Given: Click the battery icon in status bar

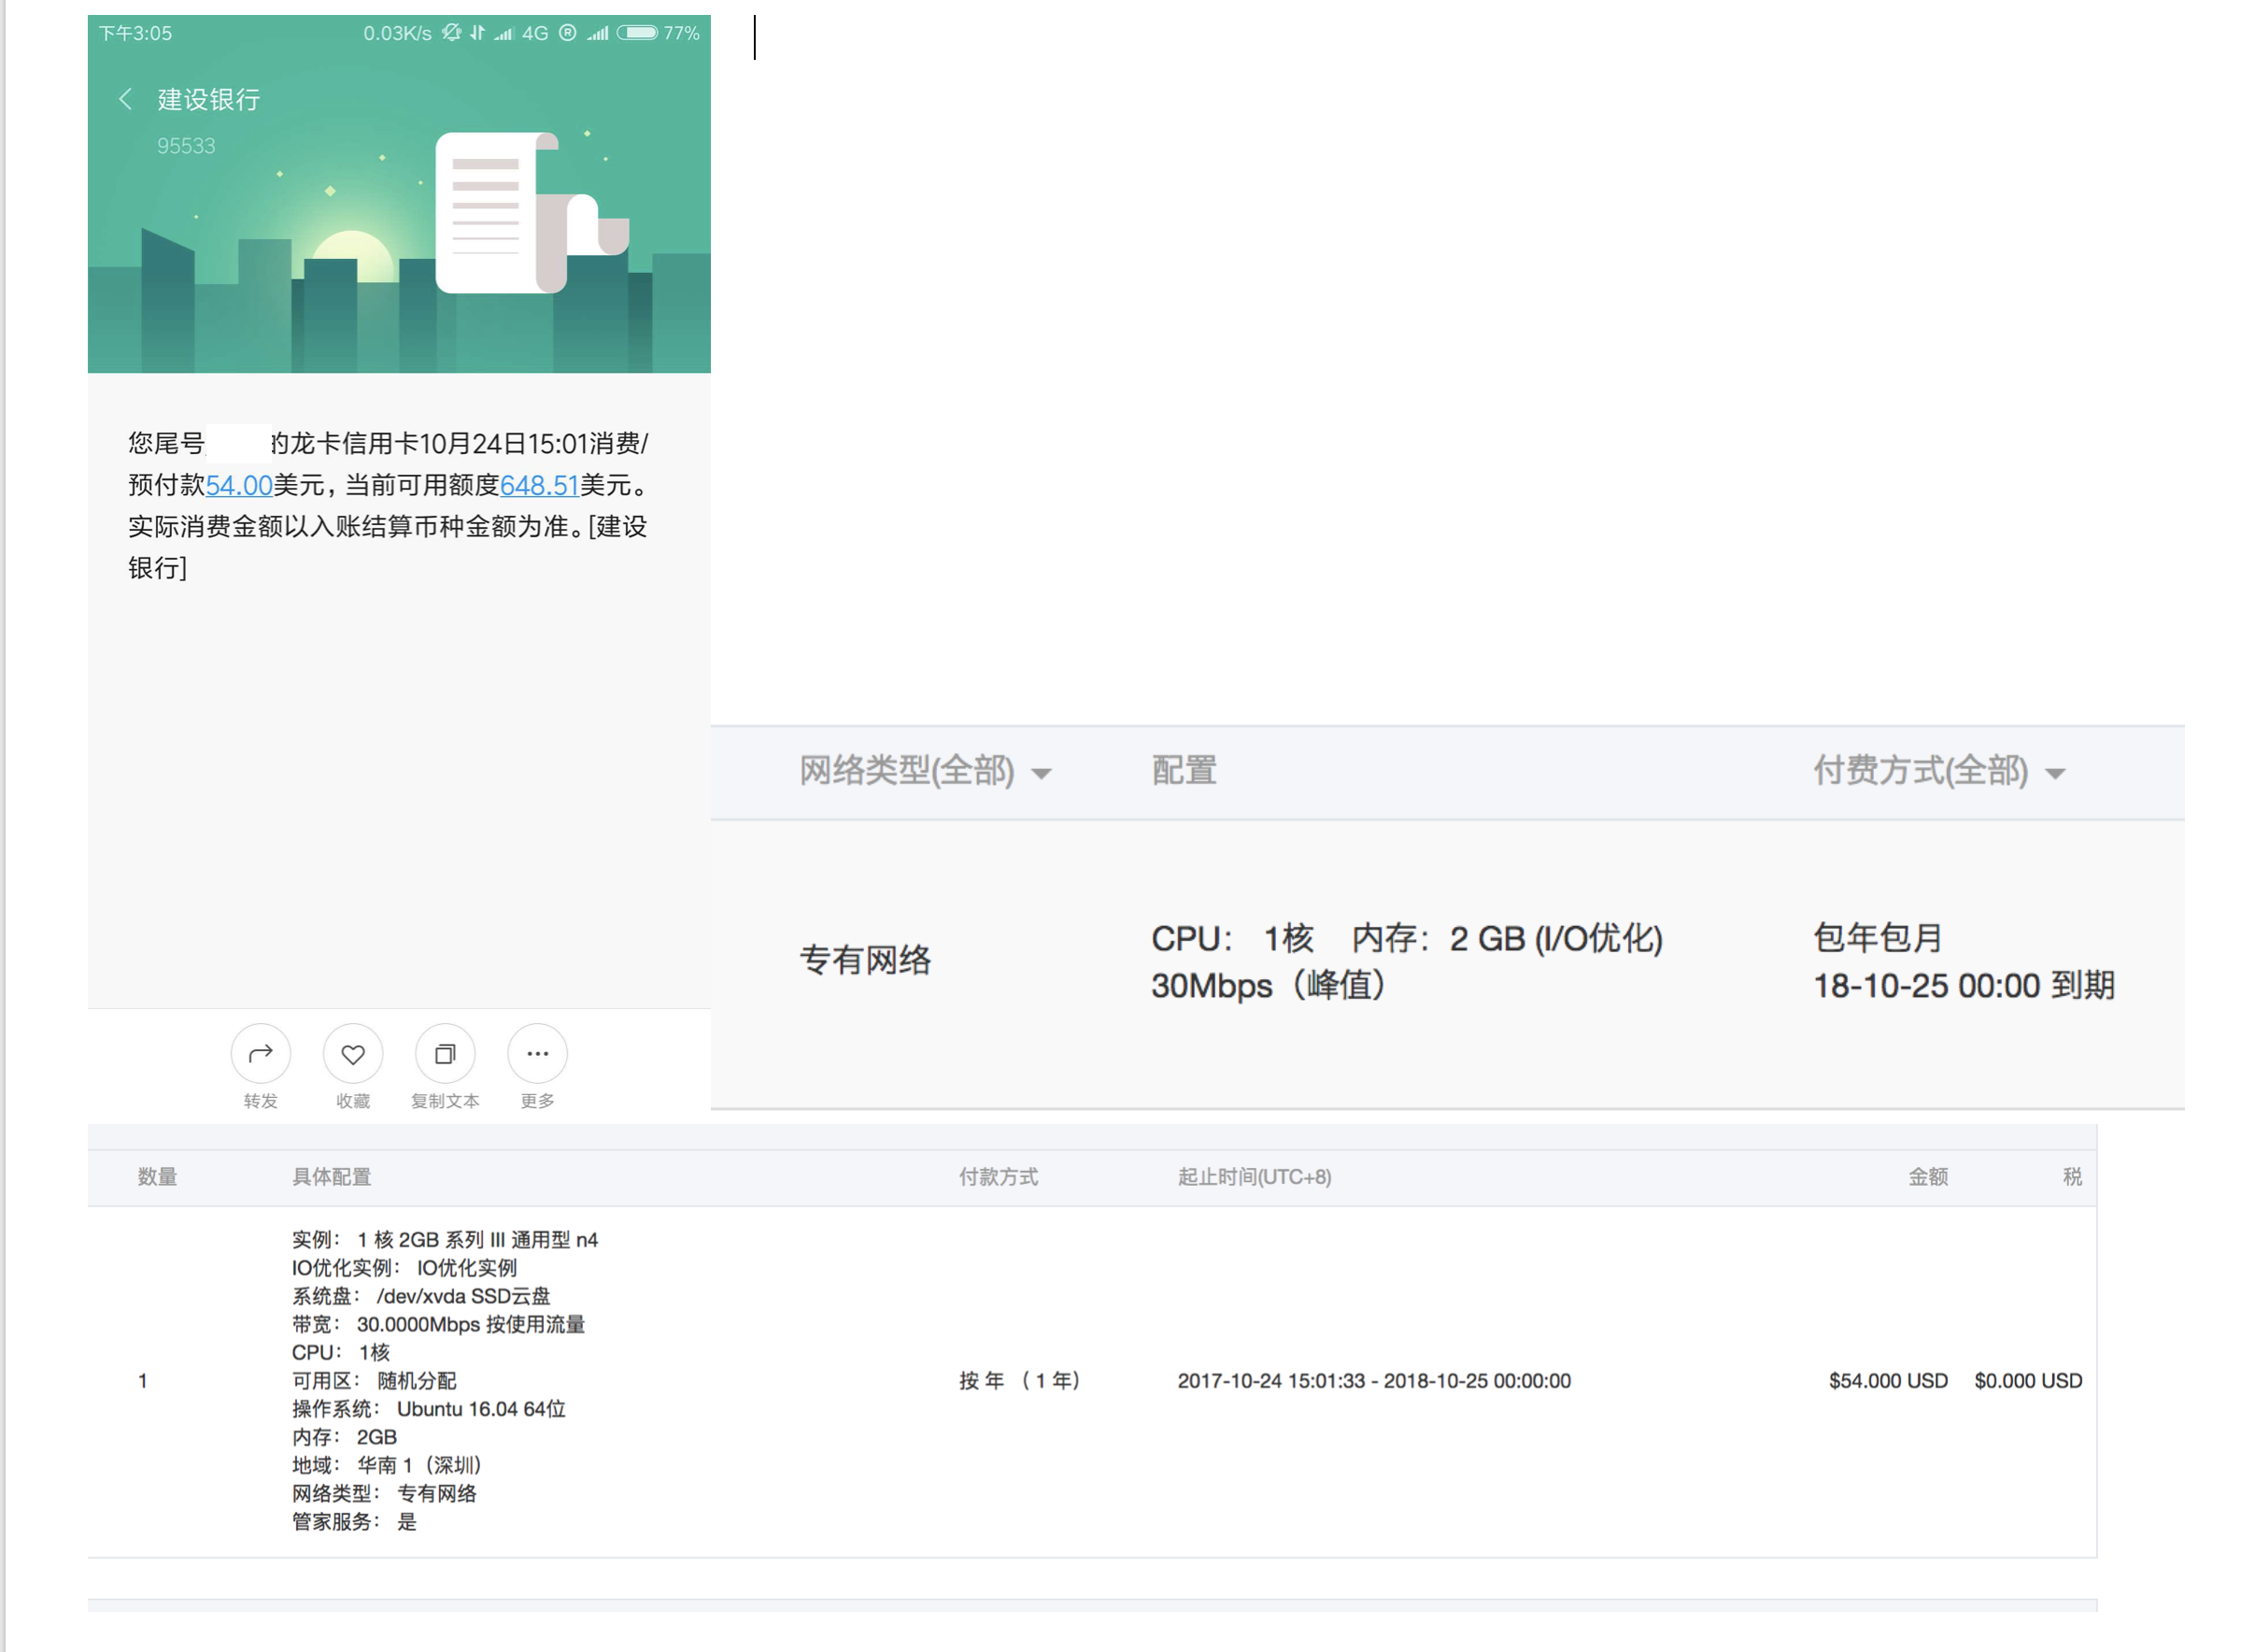Looking at the screenshot, I should click(637, 33).
